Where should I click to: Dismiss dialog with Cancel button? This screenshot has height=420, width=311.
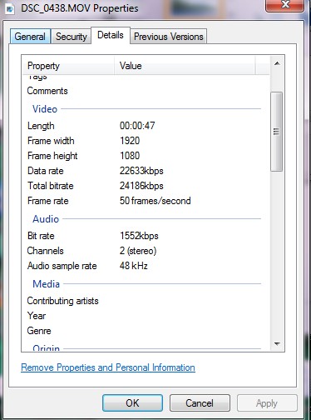pyautogui.click(x=200, y=403)
